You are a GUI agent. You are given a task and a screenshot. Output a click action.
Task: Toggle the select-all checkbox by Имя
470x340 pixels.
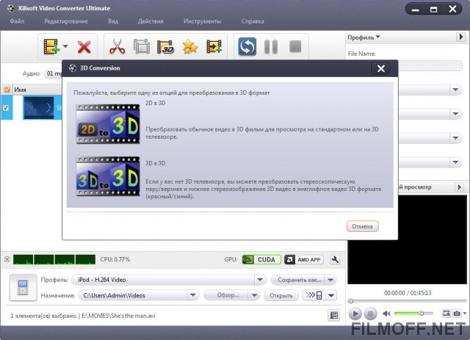coord(7,90)
